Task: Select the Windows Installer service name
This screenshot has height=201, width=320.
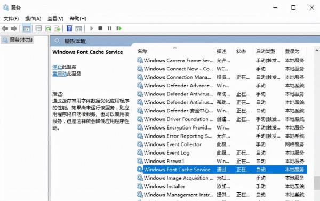Action: (x=164, y=186)
